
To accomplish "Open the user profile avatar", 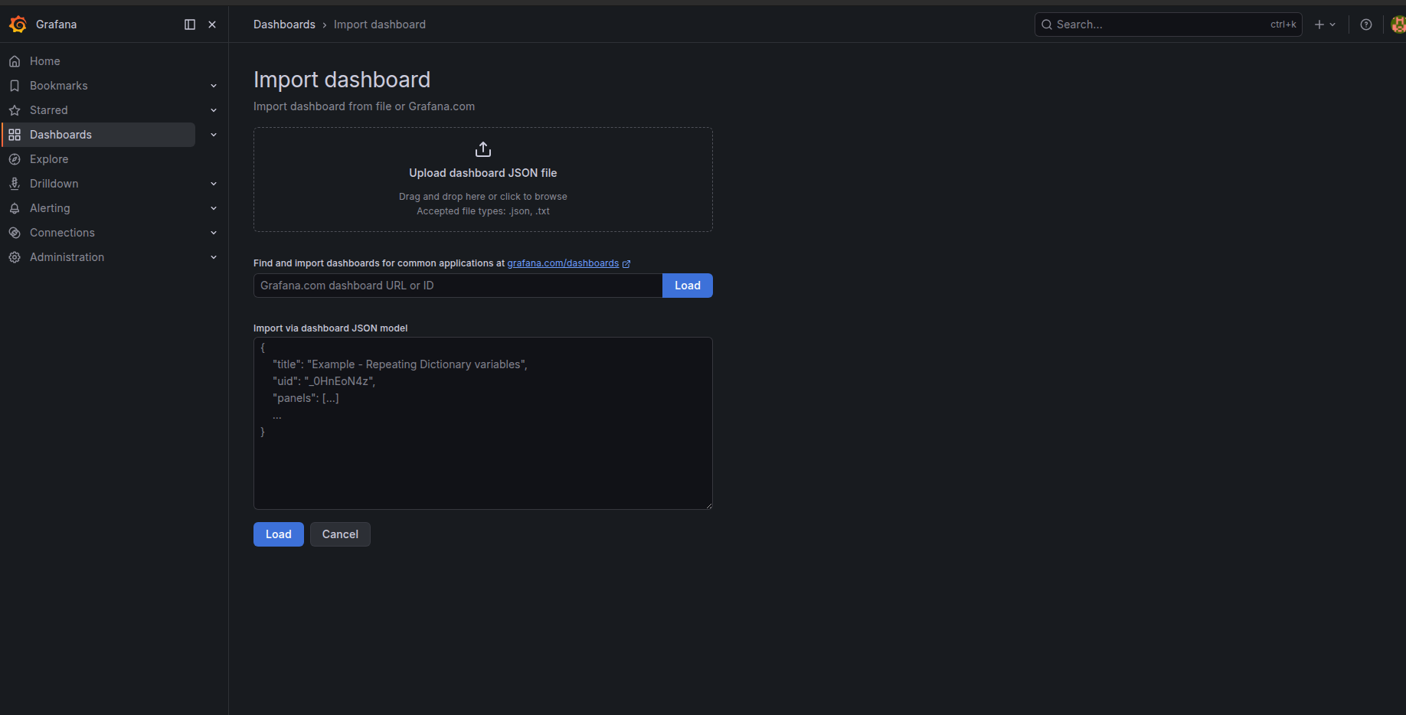I will [1398, 24].
